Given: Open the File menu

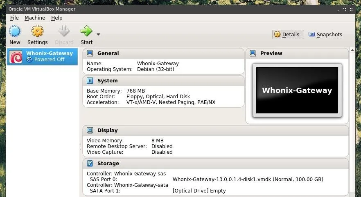Looking at the screenshot, I should pyautogui.click(x=14, y=18).
